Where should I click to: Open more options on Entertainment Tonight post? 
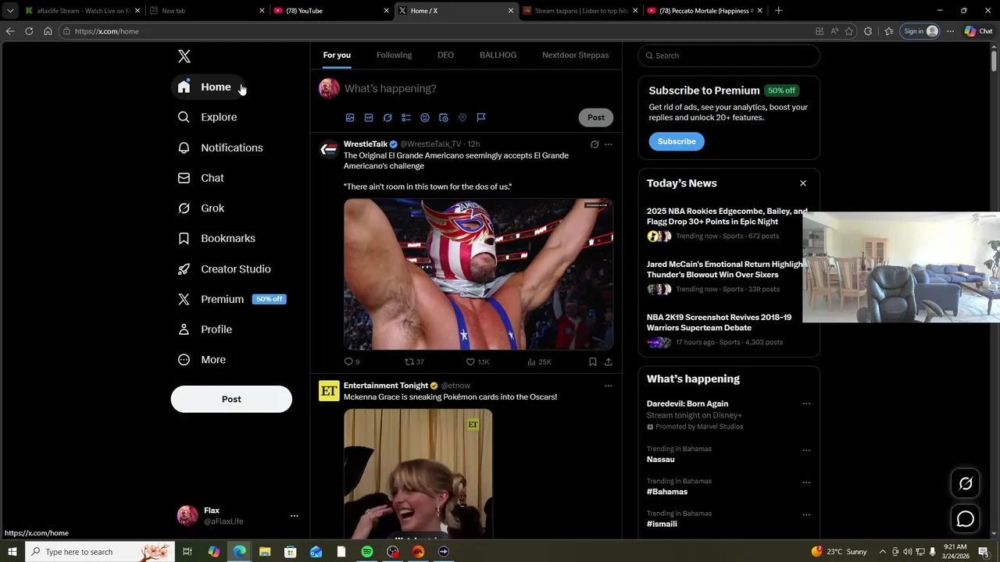tap(609, 386)
